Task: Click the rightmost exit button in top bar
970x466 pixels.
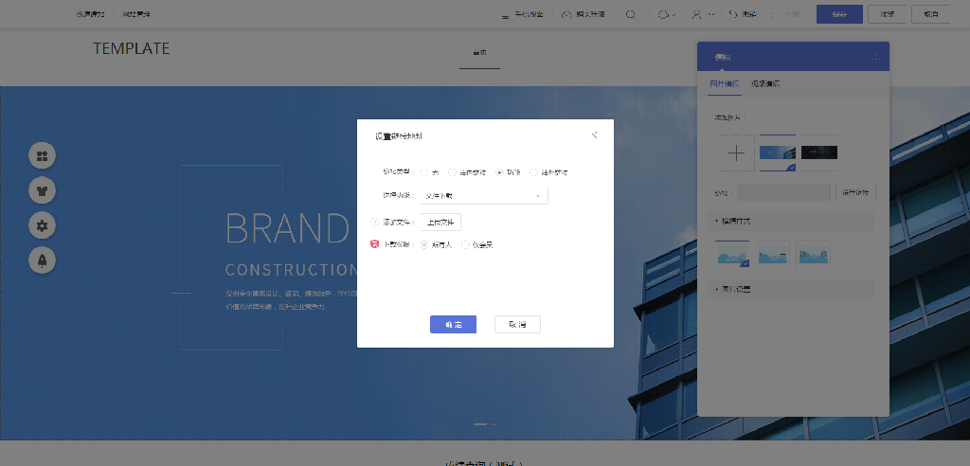Action: [x=930, y=14]
